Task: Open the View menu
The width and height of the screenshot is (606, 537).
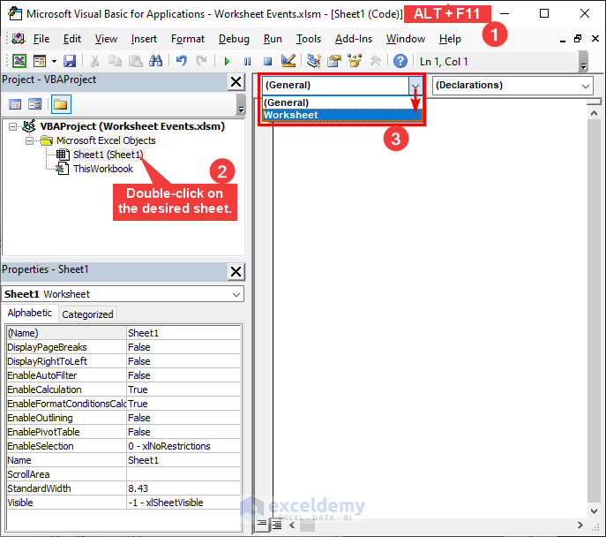Action: click(x=106, y=39)
